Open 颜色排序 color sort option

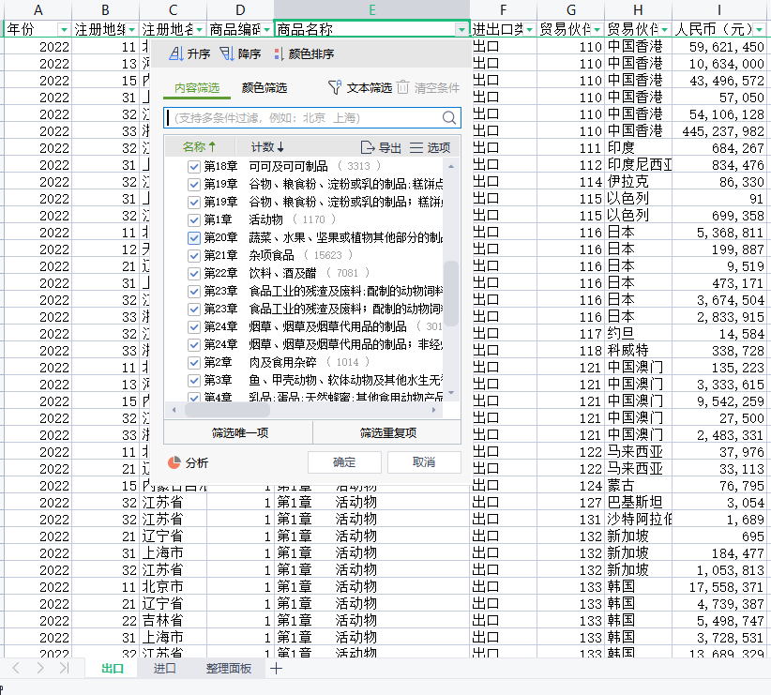(x=304, y=53)
